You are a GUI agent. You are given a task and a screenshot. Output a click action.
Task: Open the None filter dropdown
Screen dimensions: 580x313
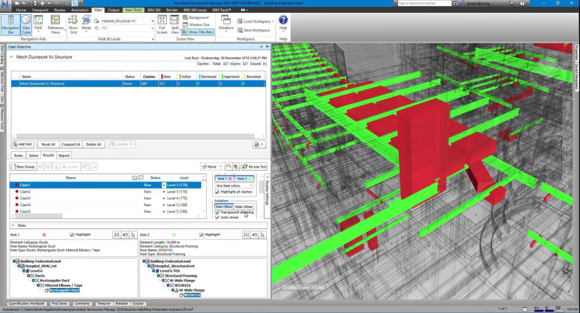(x=211, y=167)
